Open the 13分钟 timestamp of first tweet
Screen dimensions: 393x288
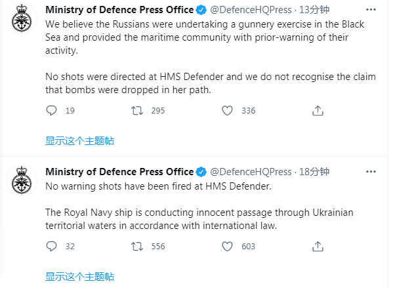pyautogui.click(x=314, y=10)
